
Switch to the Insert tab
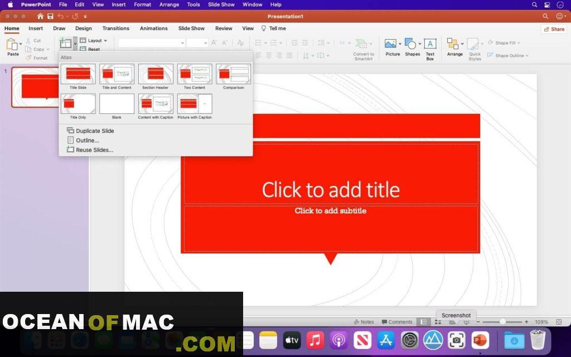(x=36, y=28)
